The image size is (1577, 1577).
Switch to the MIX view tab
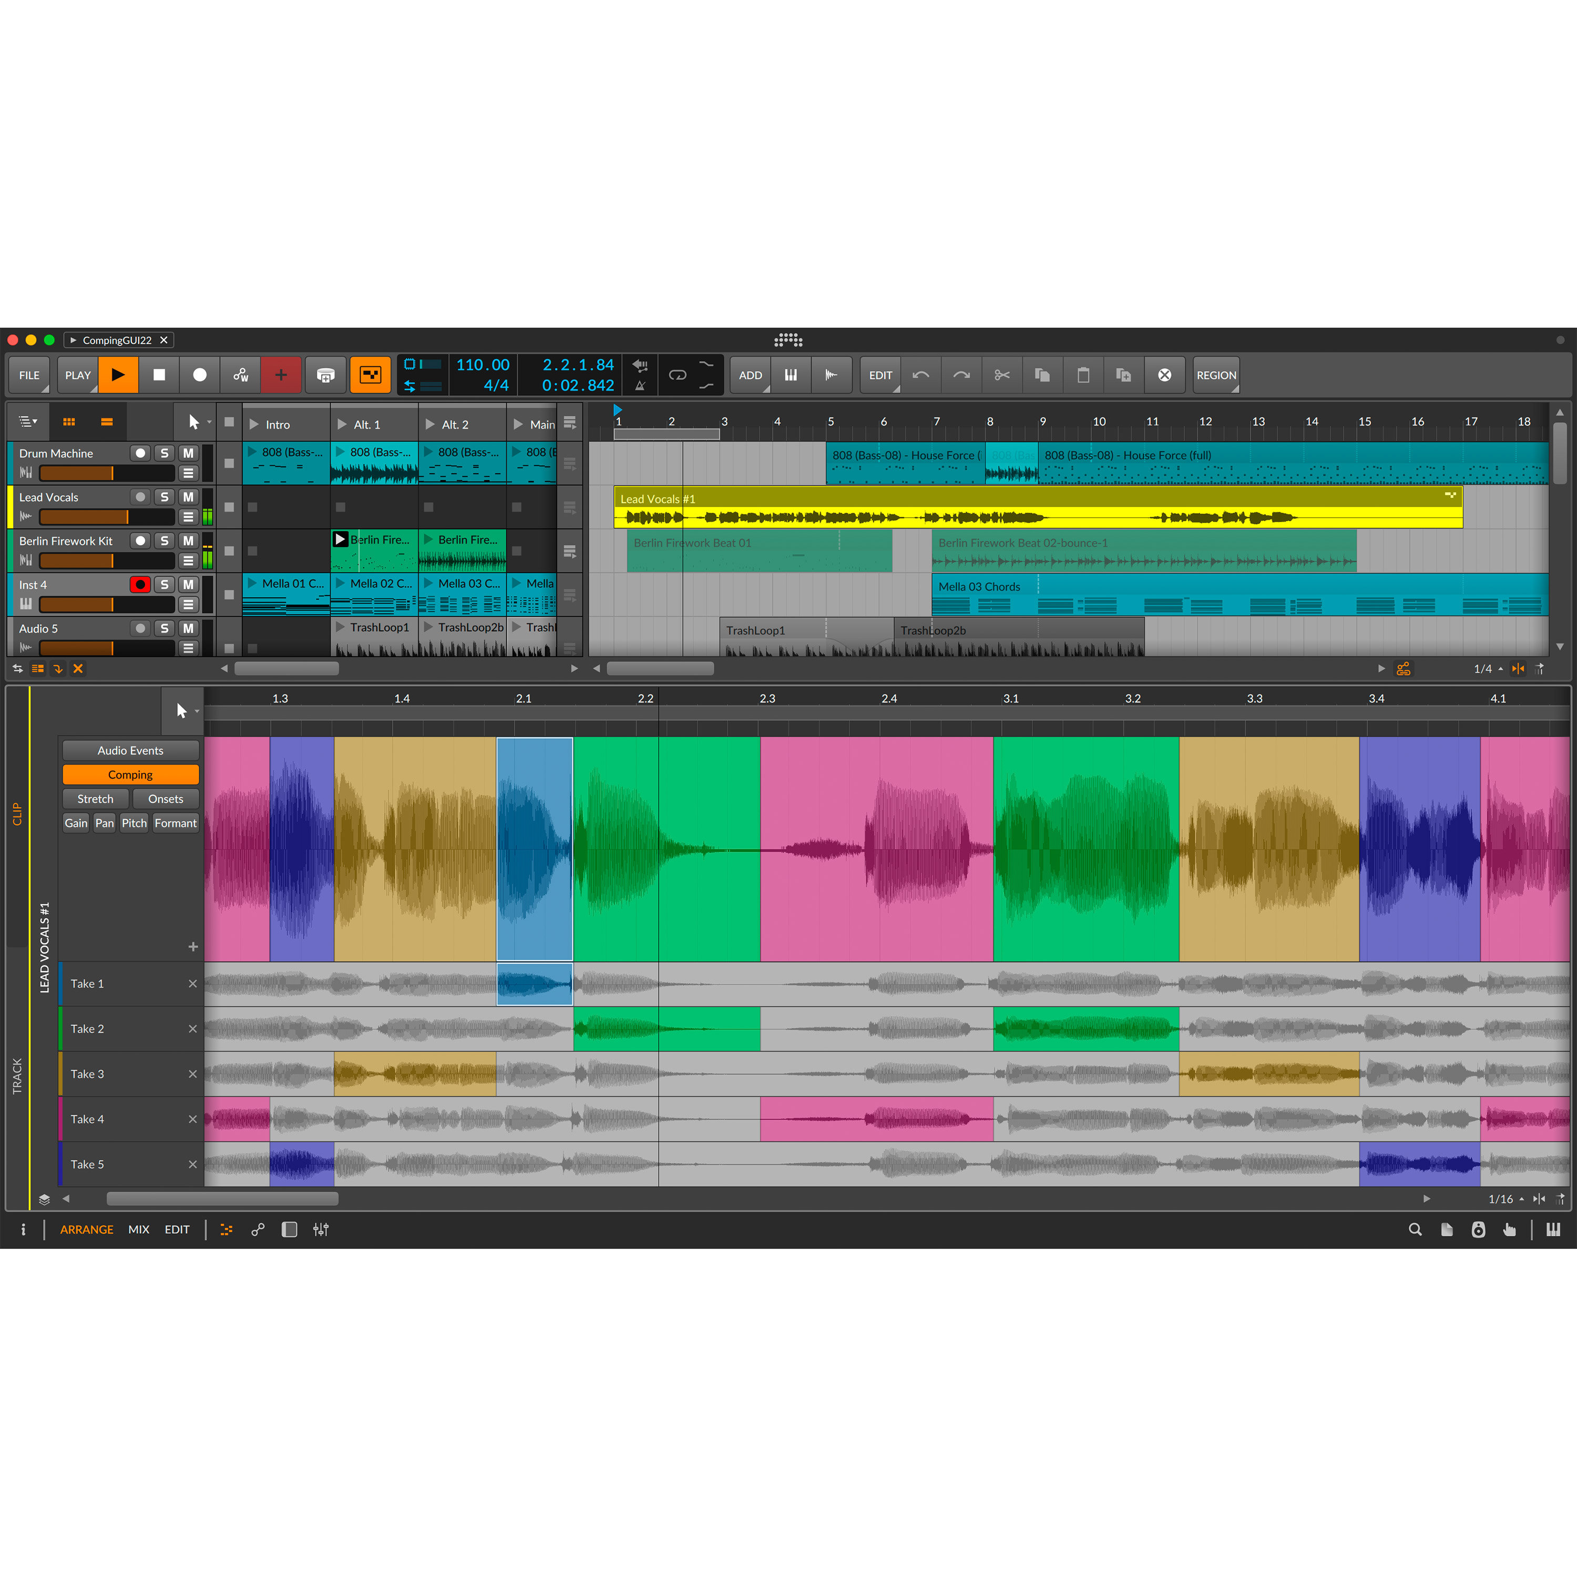pos(139,1230)
